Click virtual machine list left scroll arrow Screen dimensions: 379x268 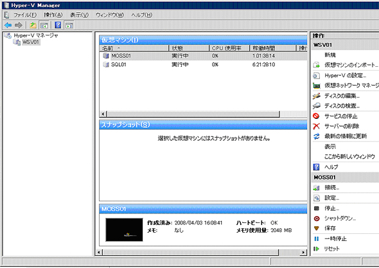coord(103,114)
